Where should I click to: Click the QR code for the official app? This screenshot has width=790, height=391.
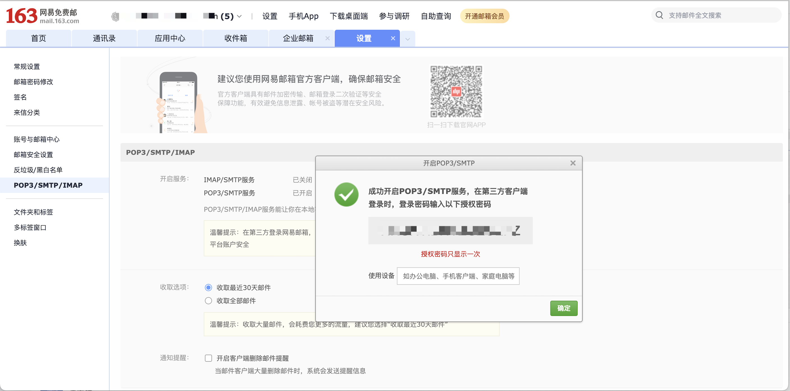pos(456,91)
